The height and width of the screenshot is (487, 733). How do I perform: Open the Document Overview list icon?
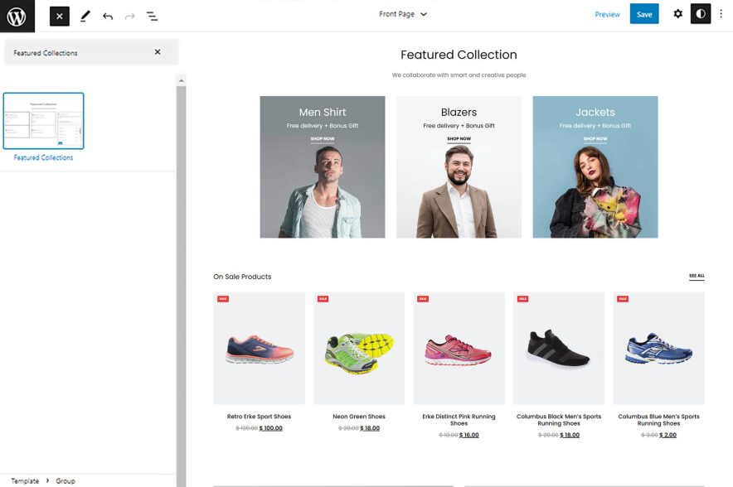click(152, 15)
